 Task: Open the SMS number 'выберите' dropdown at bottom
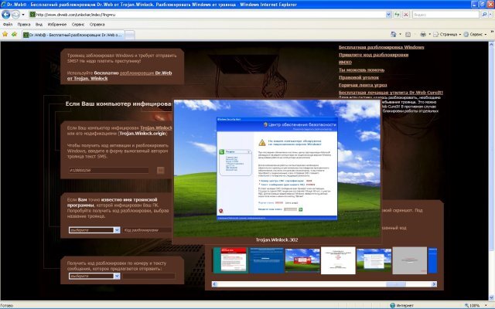point(94,276)
